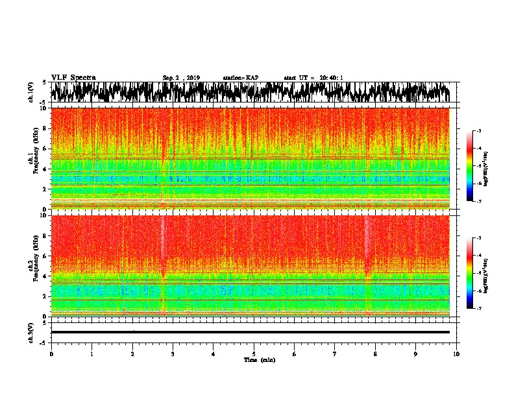Click the "VLF Spectra" plot title
The image size is (514, 397).
[73, 78]
